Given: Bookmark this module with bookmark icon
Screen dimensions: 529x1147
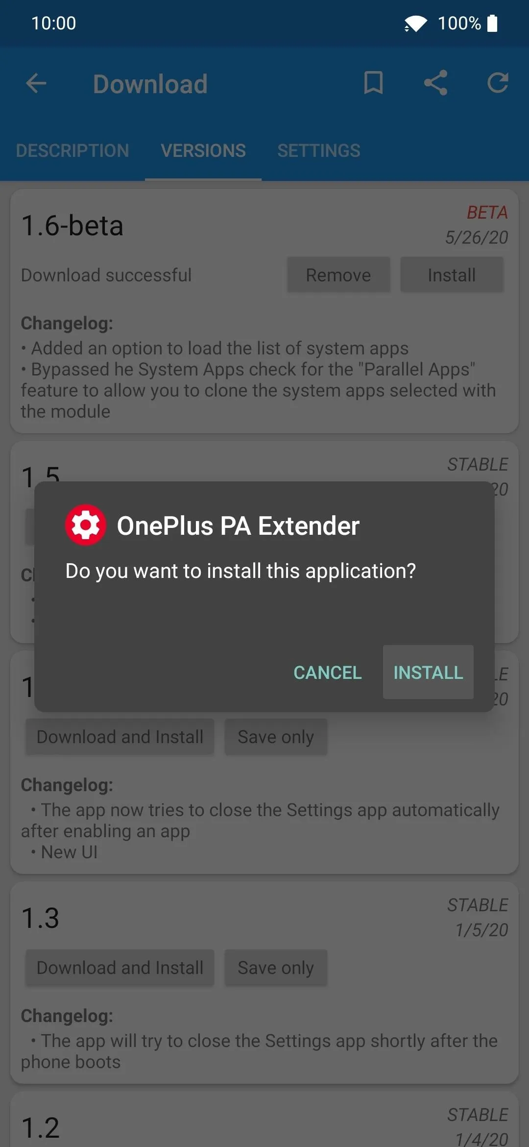Looking at the screenshot, I should [x=373, y=82].
